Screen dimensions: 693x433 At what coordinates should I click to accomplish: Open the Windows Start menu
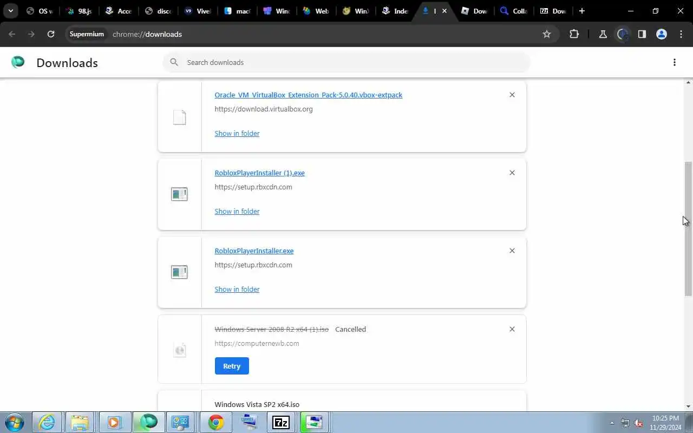tap(15, 422)
